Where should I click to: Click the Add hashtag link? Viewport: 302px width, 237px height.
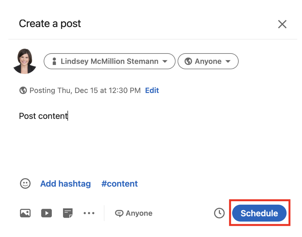(x=66, y=184)
